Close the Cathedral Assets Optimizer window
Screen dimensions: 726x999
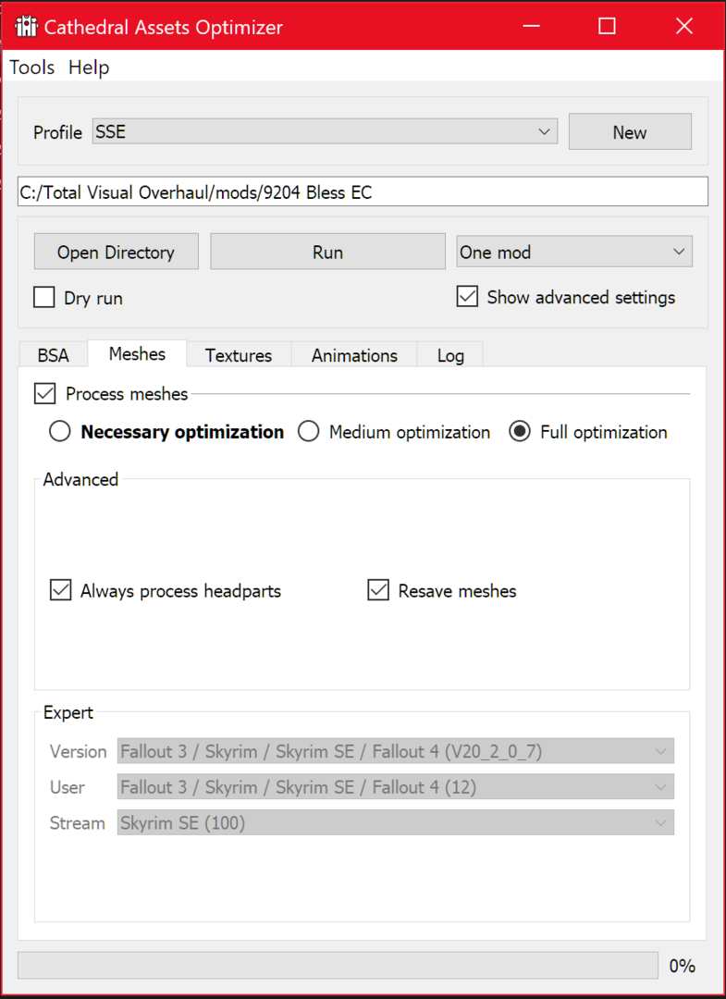[684, 26]
